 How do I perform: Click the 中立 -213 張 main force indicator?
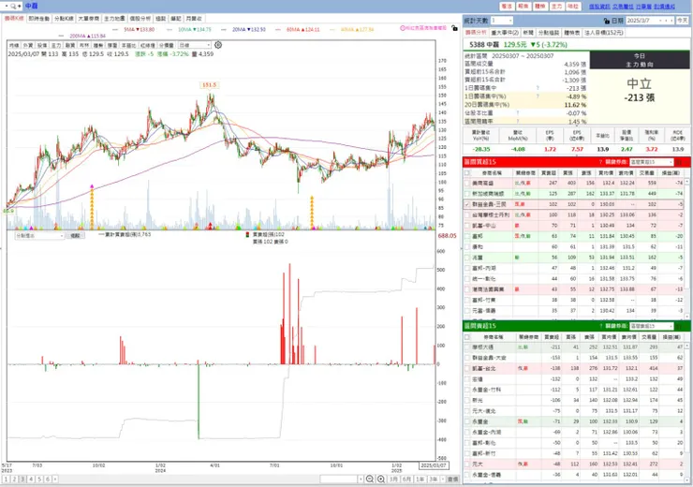[x=639, y=91]
